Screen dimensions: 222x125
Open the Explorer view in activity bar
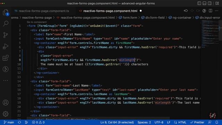(6, 12)
